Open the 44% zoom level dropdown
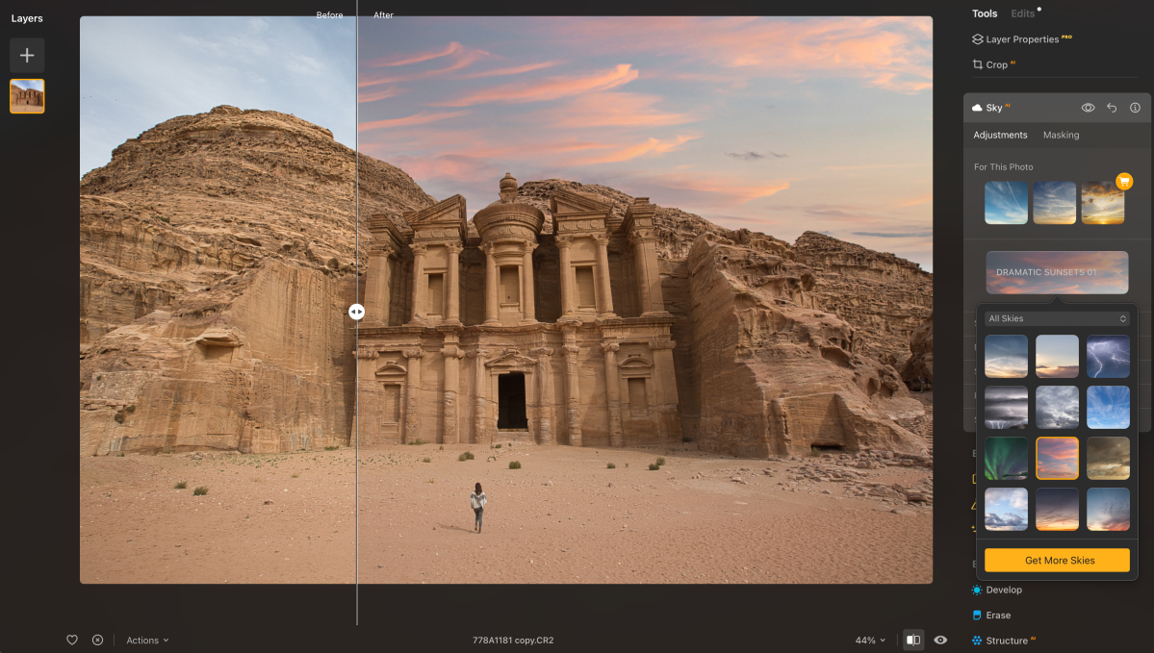The width and height of the screenshot is (1154, 653). [x=868, y=640]
